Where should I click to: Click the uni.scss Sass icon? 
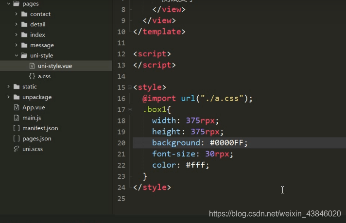[17, 149]
